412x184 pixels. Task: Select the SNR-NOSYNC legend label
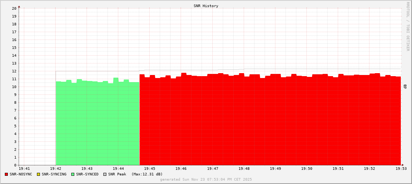click(x=21, y=174)
